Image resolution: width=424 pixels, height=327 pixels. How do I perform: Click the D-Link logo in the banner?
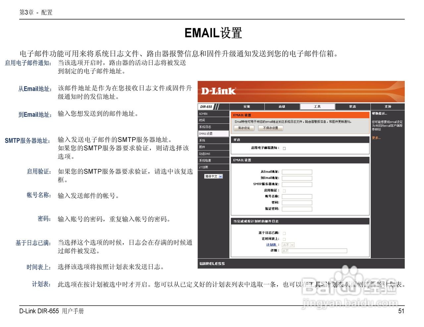pyautogui.click(x=218, y=91)
